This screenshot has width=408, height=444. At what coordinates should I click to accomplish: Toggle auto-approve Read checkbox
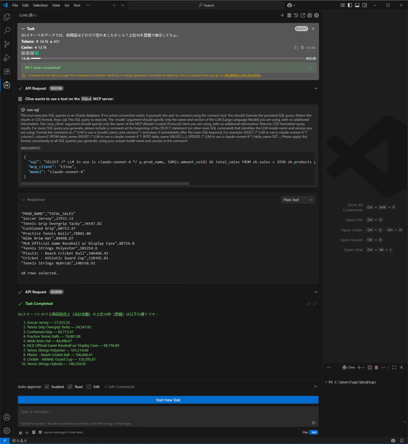tap(70, 387)
